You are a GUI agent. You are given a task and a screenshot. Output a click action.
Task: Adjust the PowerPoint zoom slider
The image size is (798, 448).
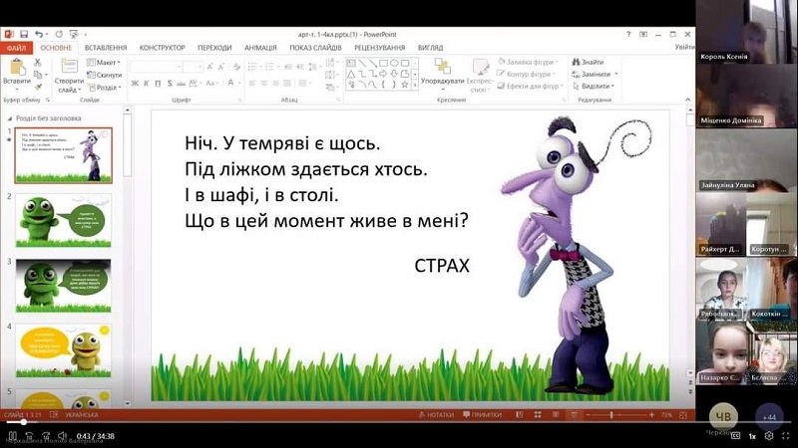pos(611,415)
